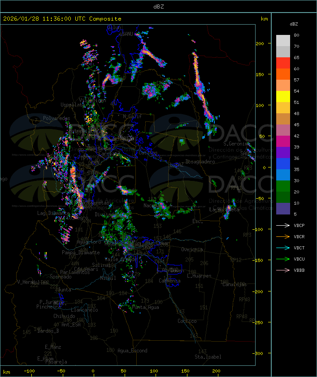Select the gray 65-70 dBZ legend swatch
The width and height of the screenshot is (317, 377).
(x=283, y=51)
